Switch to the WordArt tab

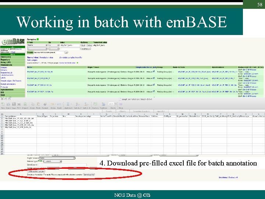161,111
